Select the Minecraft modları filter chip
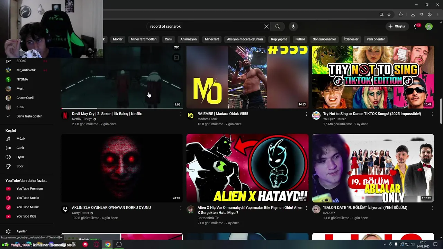 (144, 39)
